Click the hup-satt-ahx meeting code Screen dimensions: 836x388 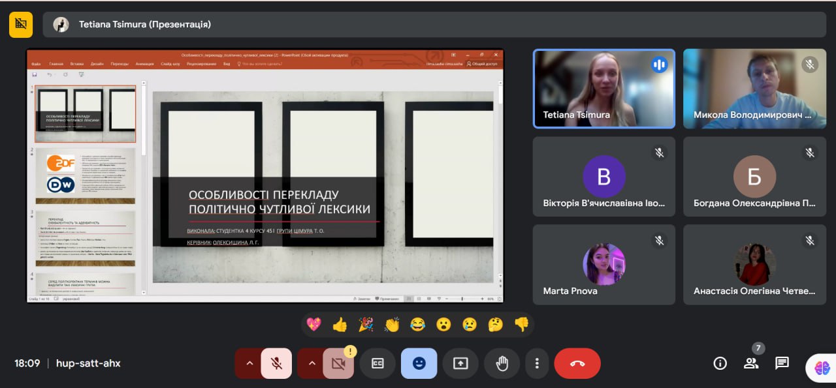[88, 363]
